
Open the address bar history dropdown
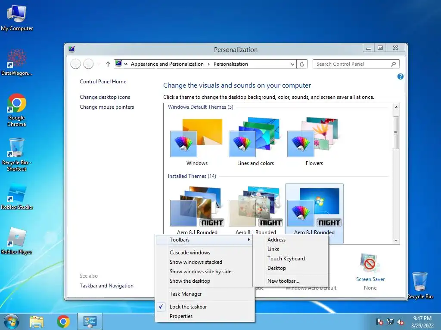point(292,64)
